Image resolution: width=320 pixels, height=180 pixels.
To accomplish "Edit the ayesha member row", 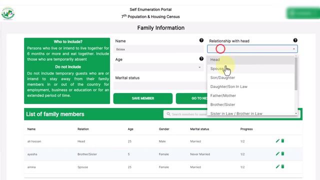I will pyautogui.click(x=277, y=153).
